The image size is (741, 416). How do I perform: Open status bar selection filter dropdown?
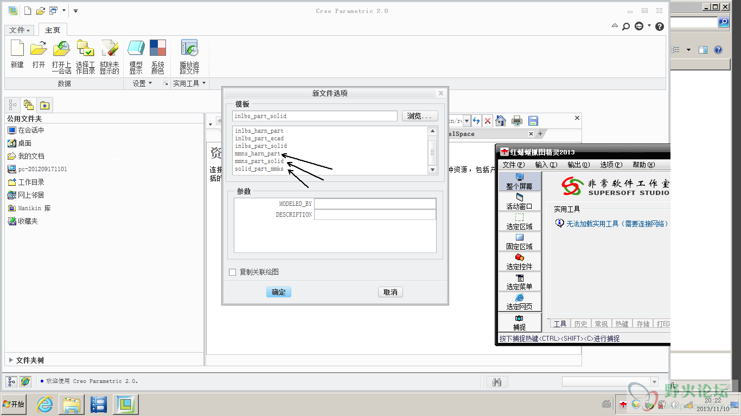[654, 382]
